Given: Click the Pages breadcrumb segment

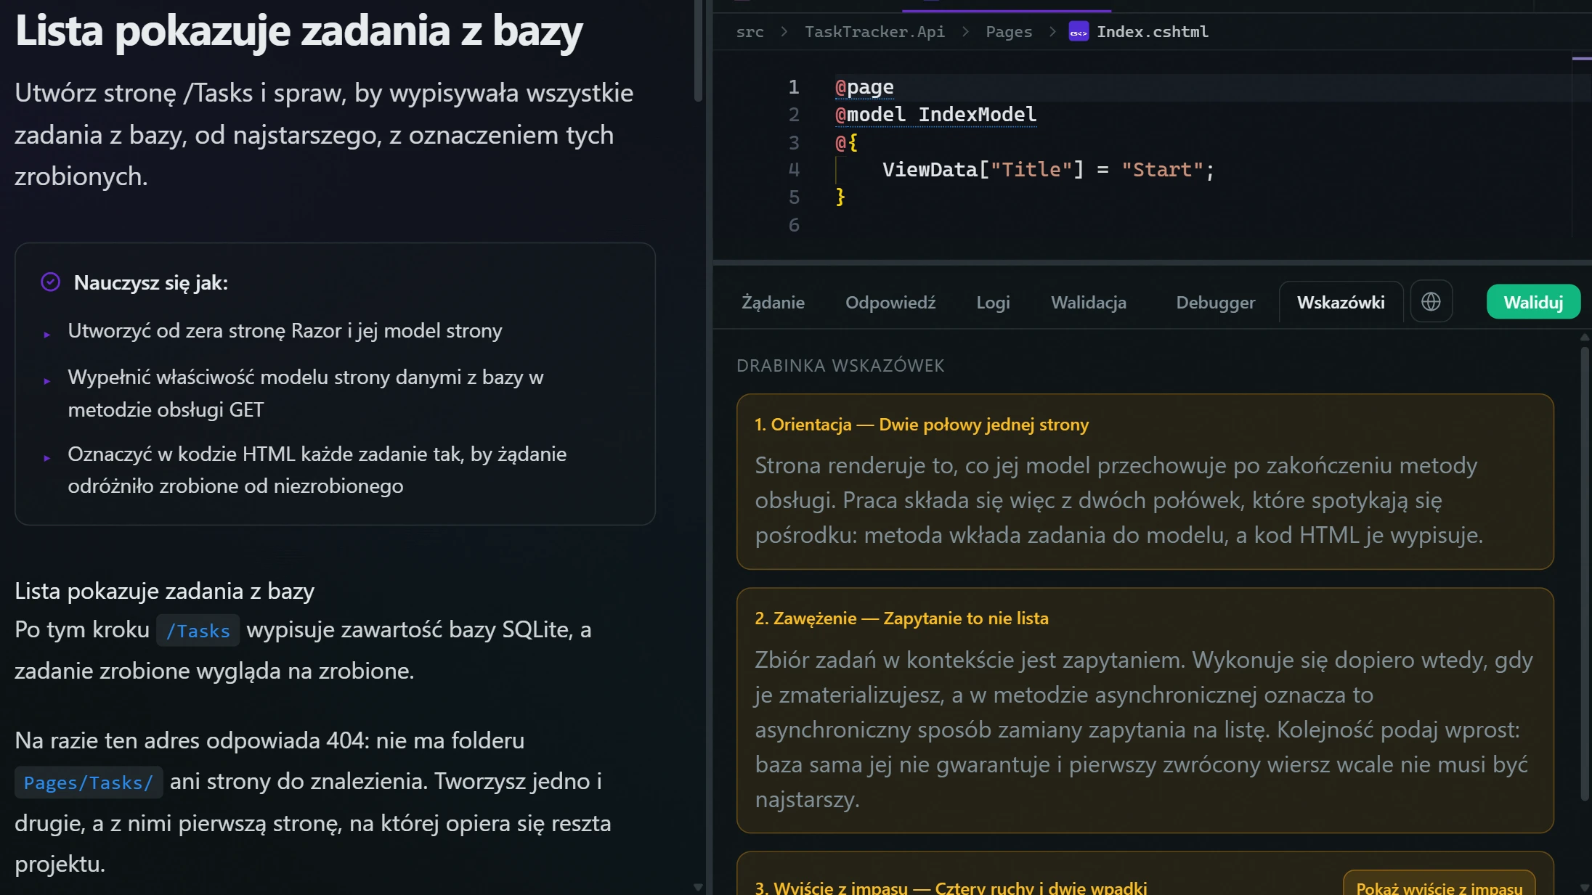Looking at the screenshot, I should tap(1009, 32).
